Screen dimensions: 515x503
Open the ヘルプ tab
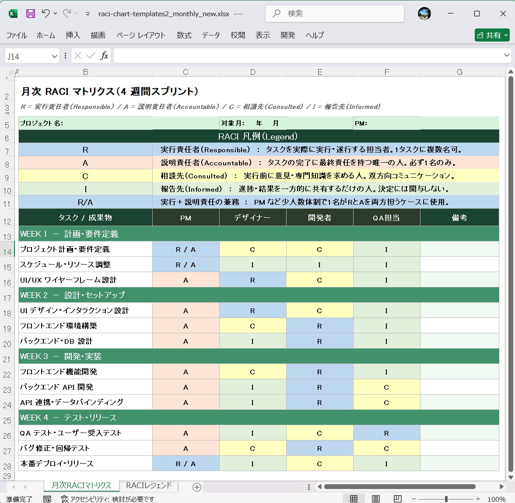coord(315,35)
